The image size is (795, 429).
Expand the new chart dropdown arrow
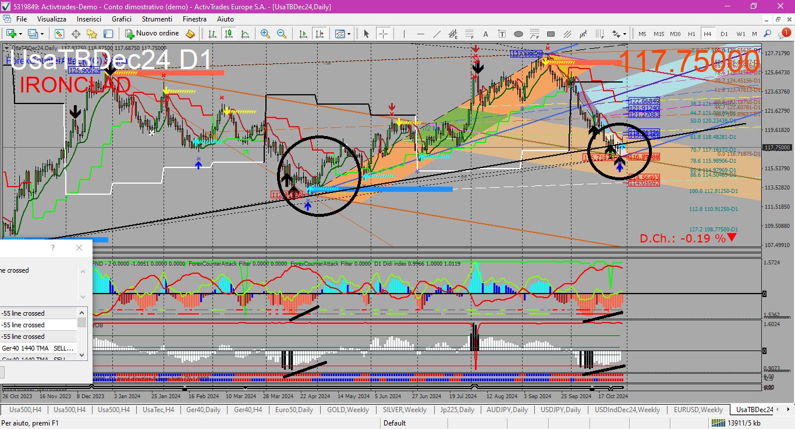coord(20,34)
